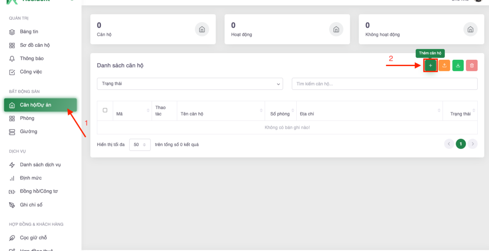
Task: Click the green add apartment plus icon
Action: 430,66
